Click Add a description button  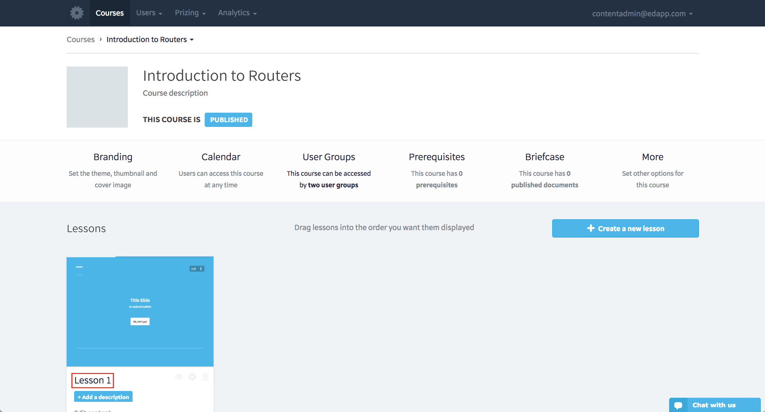click(x=103, y=397)
